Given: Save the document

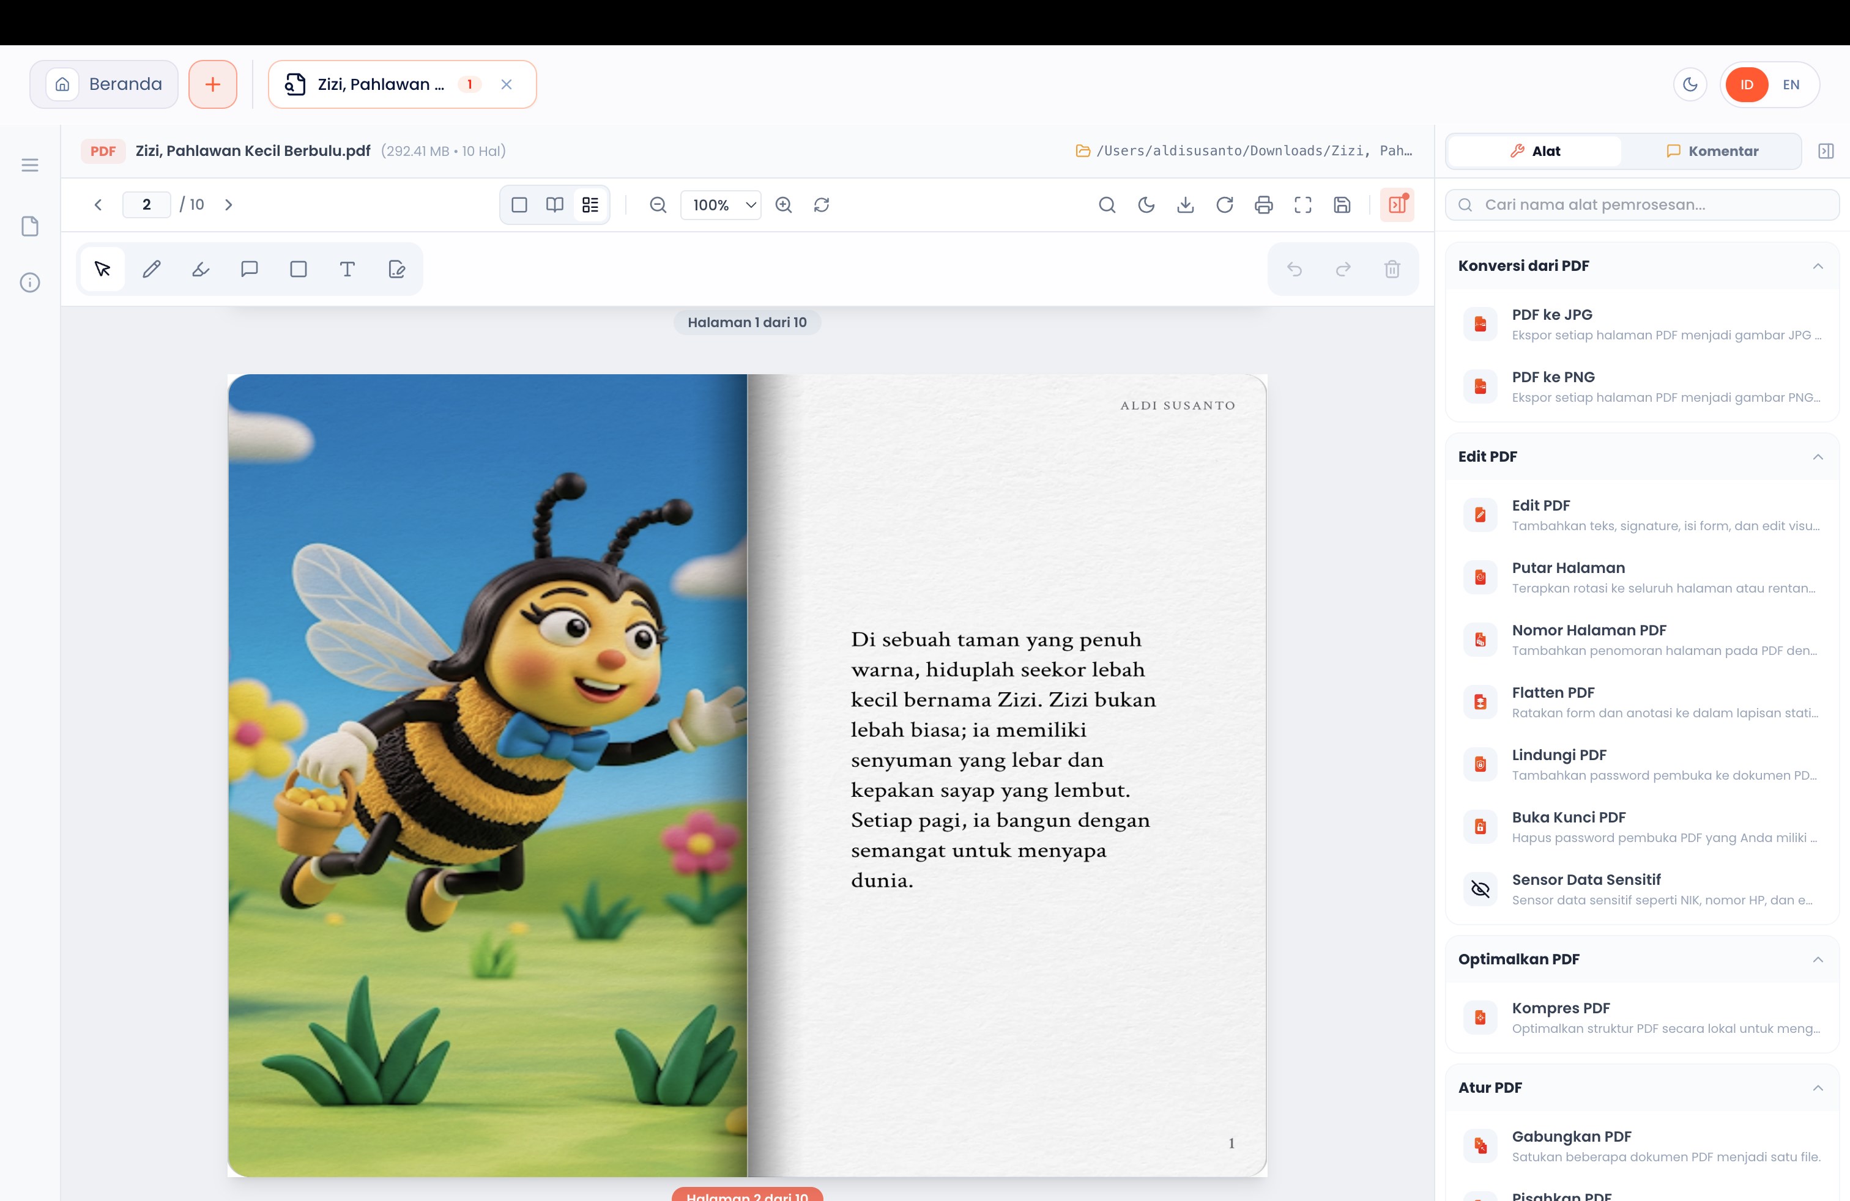Looking at the screenshot, I should pyautogui.click(x=1342, y=204).
